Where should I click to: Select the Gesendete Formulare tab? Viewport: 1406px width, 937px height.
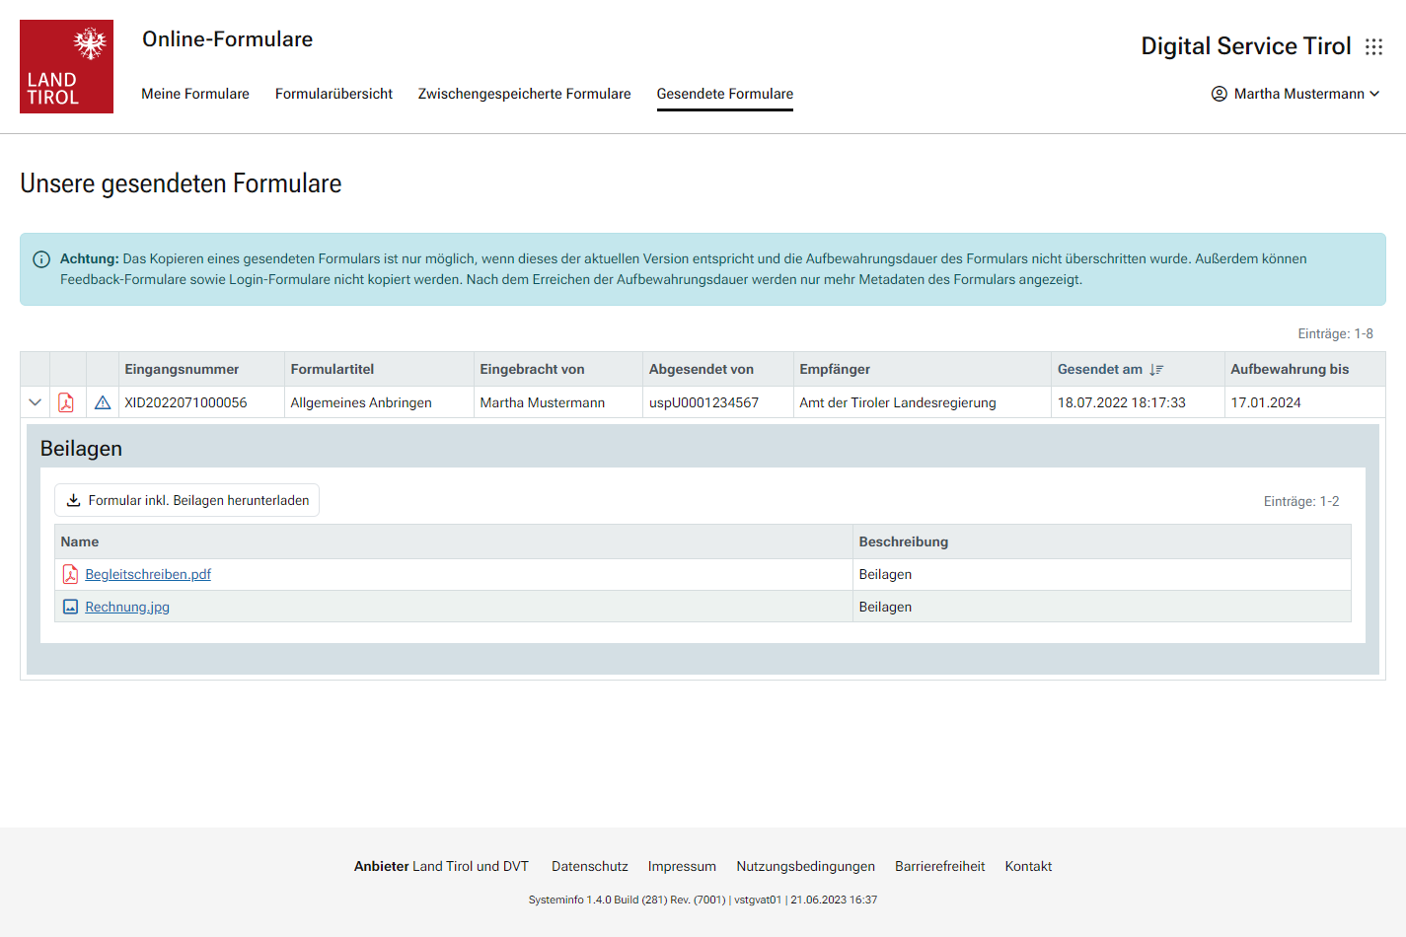724,94
